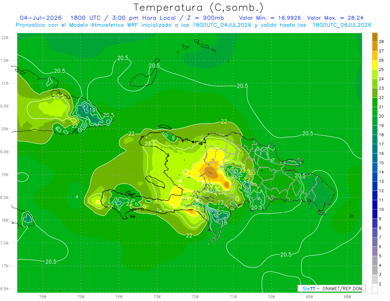Click the date "04-Jul-2026" in the header
The image size is (390, 301).
(41, 18)
